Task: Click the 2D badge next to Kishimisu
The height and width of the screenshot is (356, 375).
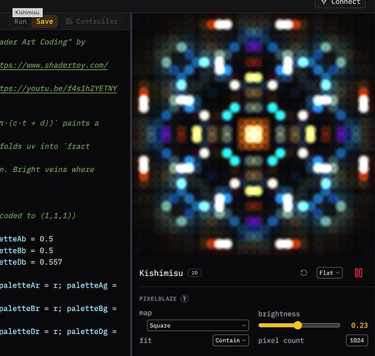Action: click(x=195, y=273)
